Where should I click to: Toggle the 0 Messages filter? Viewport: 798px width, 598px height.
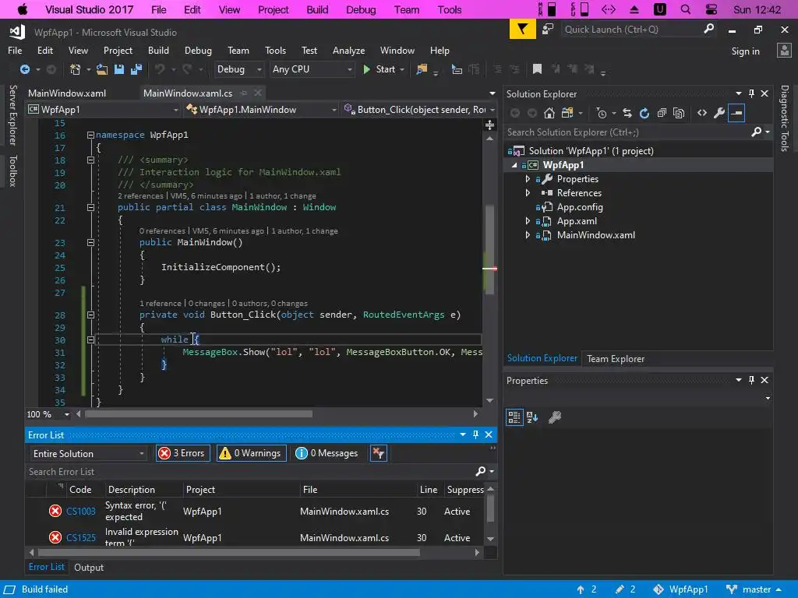pos(327,453)
